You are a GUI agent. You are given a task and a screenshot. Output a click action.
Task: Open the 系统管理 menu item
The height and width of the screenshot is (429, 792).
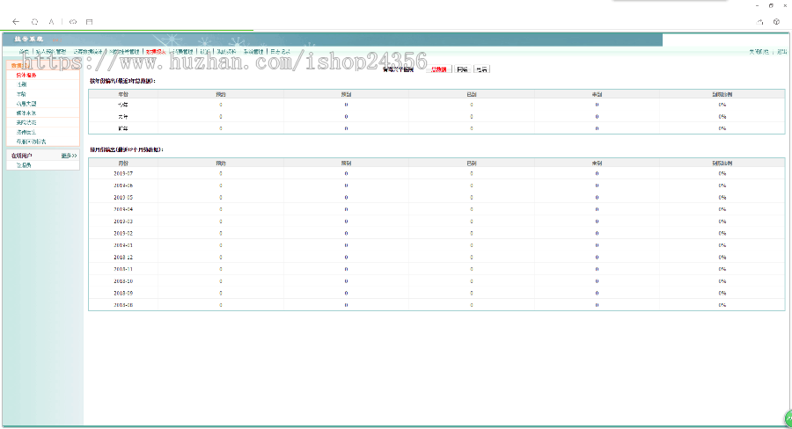point(254,52)
